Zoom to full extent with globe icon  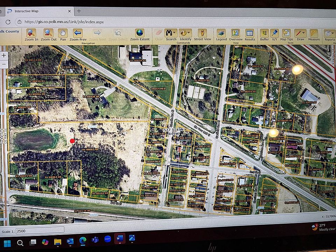(140, 35)
